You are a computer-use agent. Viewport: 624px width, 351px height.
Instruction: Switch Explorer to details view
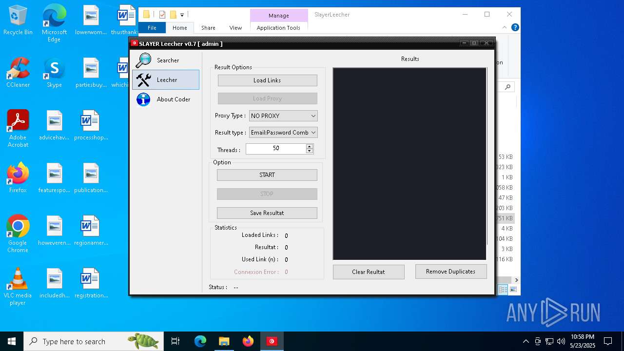tap(503, 290)
